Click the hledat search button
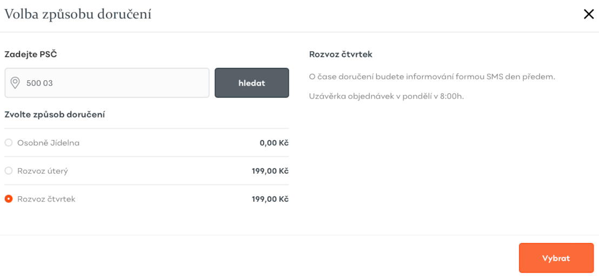The width and height of the screenshot is (599, 277). tap(252, 82)
